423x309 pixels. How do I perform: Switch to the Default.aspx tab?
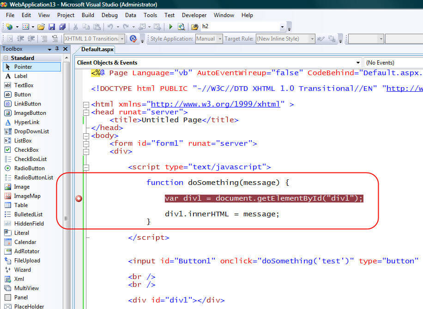(97, 49)
